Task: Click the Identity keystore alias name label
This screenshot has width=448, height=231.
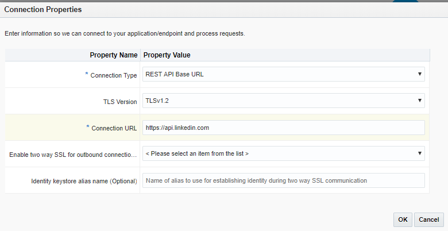Action: click(x=84, y=181)
